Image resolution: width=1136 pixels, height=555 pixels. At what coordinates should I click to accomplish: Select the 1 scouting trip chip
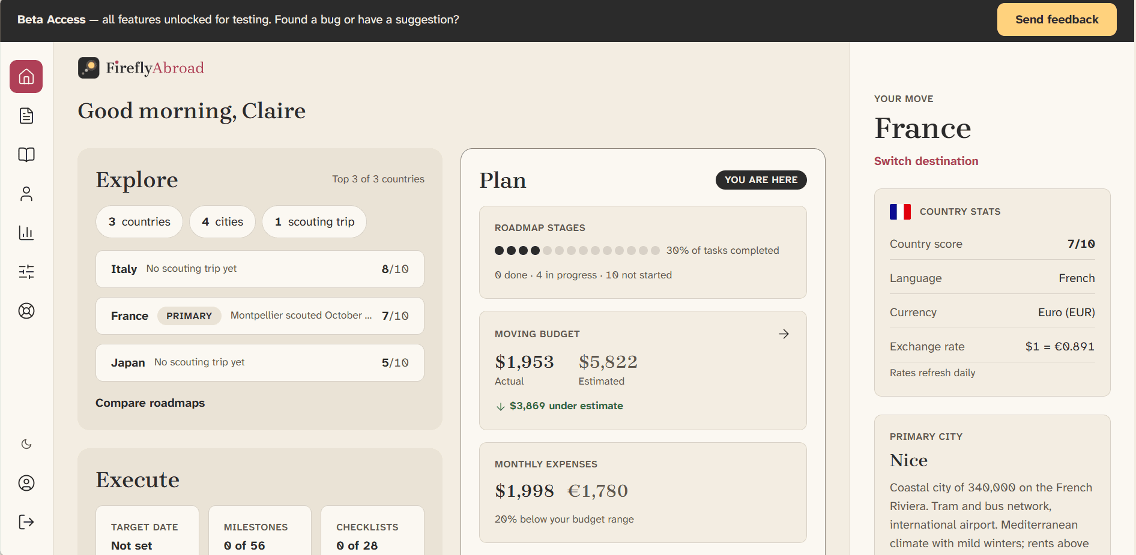pyautogui.click(x=315, y=222)
